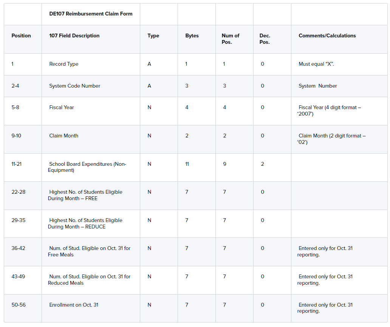390x327 pixels.
Task: Click School Board Expenditures (Non-Equipment) cell
Action: click(x=87, y=167)
